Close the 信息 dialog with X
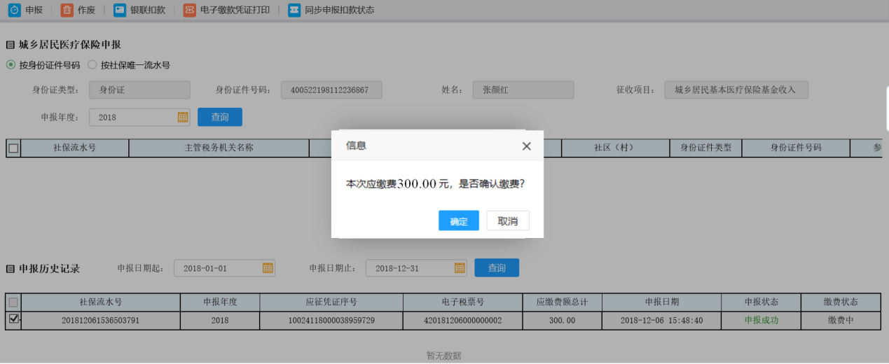This screenshot has width=889, height=364. click(x=527, y=146)
